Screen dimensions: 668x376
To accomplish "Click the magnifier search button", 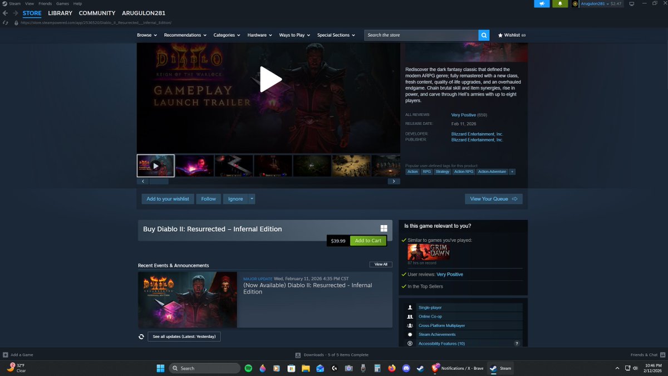I will click(x=484, y=35).
